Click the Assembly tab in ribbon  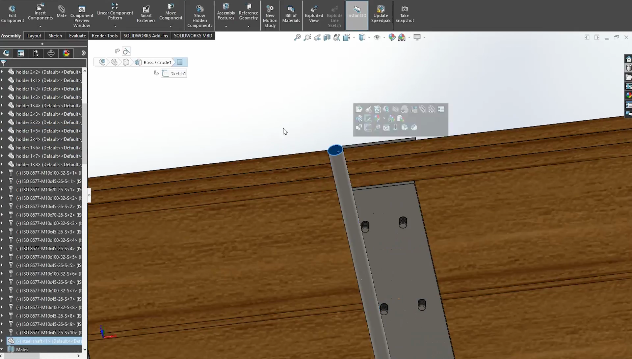click(11, 35)
